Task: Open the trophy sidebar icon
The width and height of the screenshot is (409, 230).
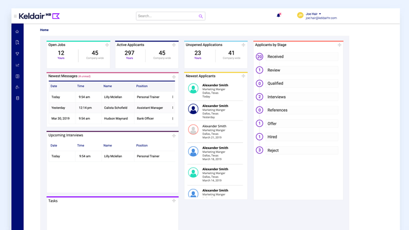Action: pyautogui.click(x=17, y=54)
